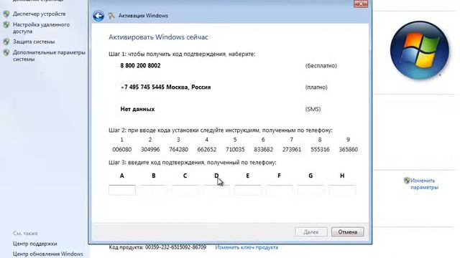The image size is (460, 258).
Task: Click shield icon next to Дополнительные параметры системы
Action: pyautogui.click(x=6, y=52)
